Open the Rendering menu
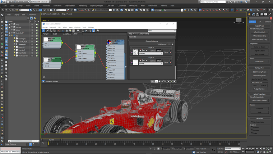 pyautogui.click(x=83, y=6)
